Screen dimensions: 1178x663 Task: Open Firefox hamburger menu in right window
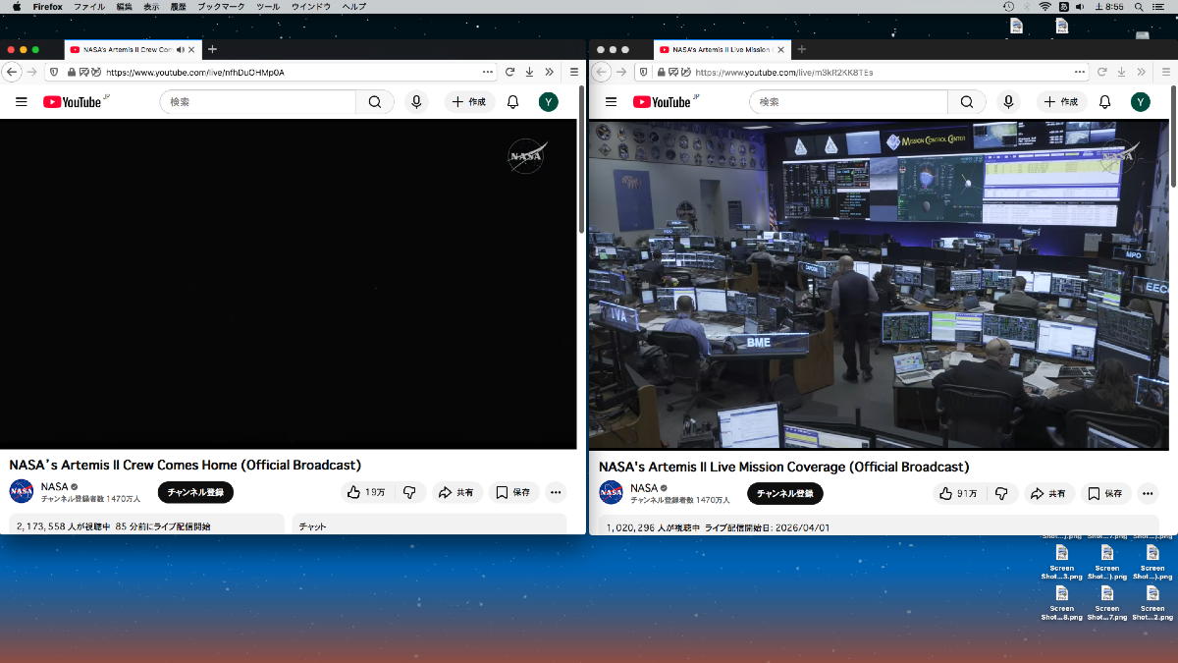click(x=1164, y=72)
